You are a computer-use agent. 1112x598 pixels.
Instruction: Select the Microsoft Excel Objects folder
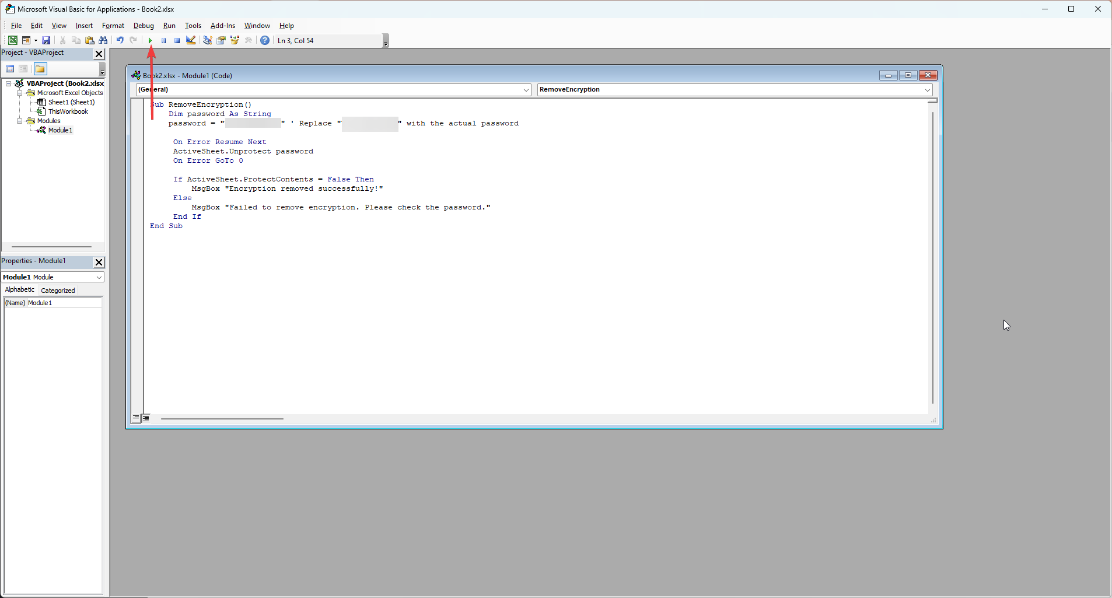[x=70, y=93]
